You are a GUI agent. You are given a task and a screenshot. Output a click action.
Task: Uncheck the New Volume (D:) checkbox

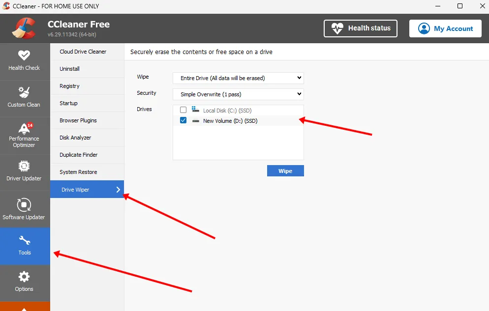183,120
